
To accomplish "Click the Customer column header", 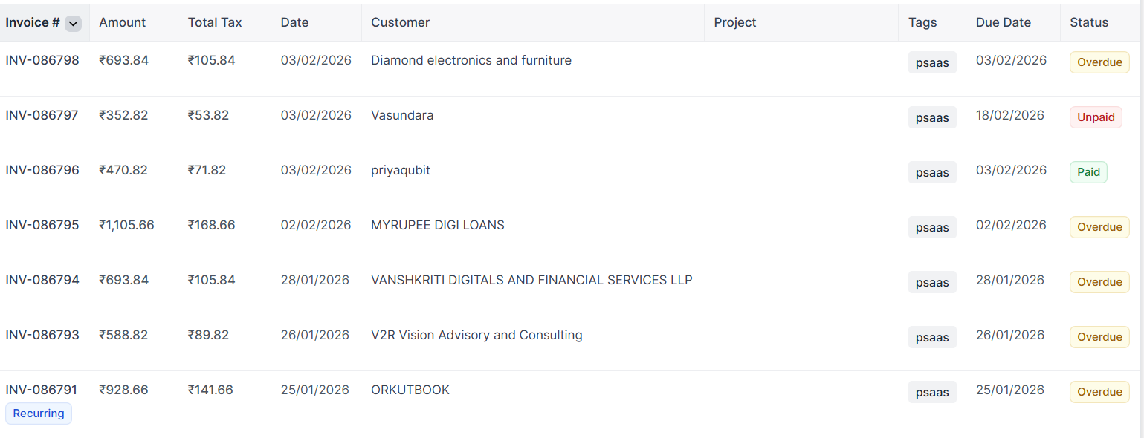I will (400, 22).
